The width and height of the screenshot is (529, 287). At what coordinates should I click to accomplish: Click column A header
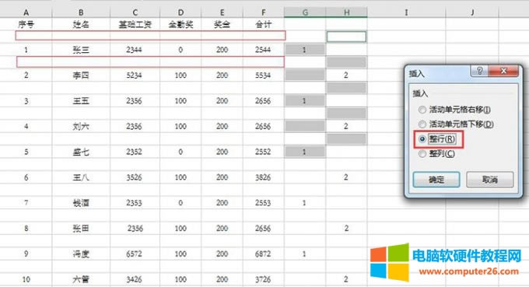click(26, 12)
